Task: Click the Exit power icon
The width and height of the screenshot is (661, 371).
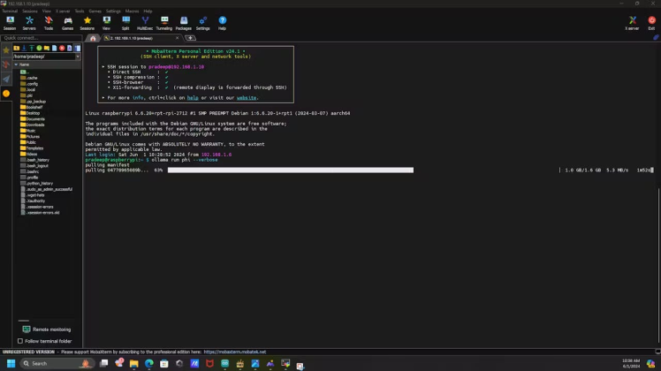Action: coord(652,23)
